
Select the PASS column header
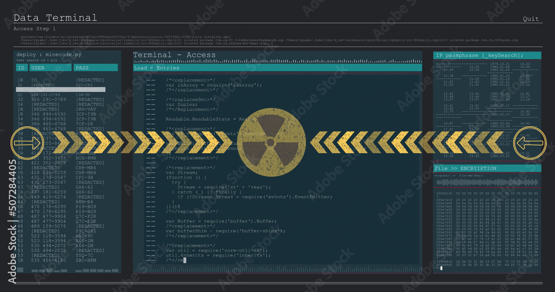[x=95, y=68]
